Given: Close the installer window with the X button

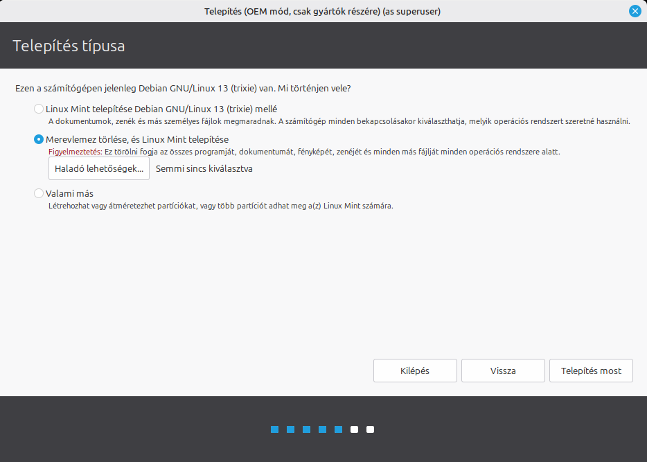Looking at the screenshot, I should coord(635,11).
